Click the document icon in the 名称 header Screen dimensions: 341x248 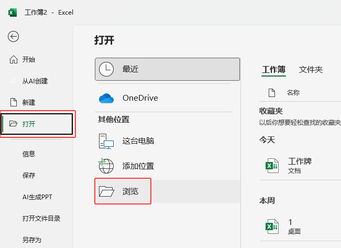click(272, 93)
